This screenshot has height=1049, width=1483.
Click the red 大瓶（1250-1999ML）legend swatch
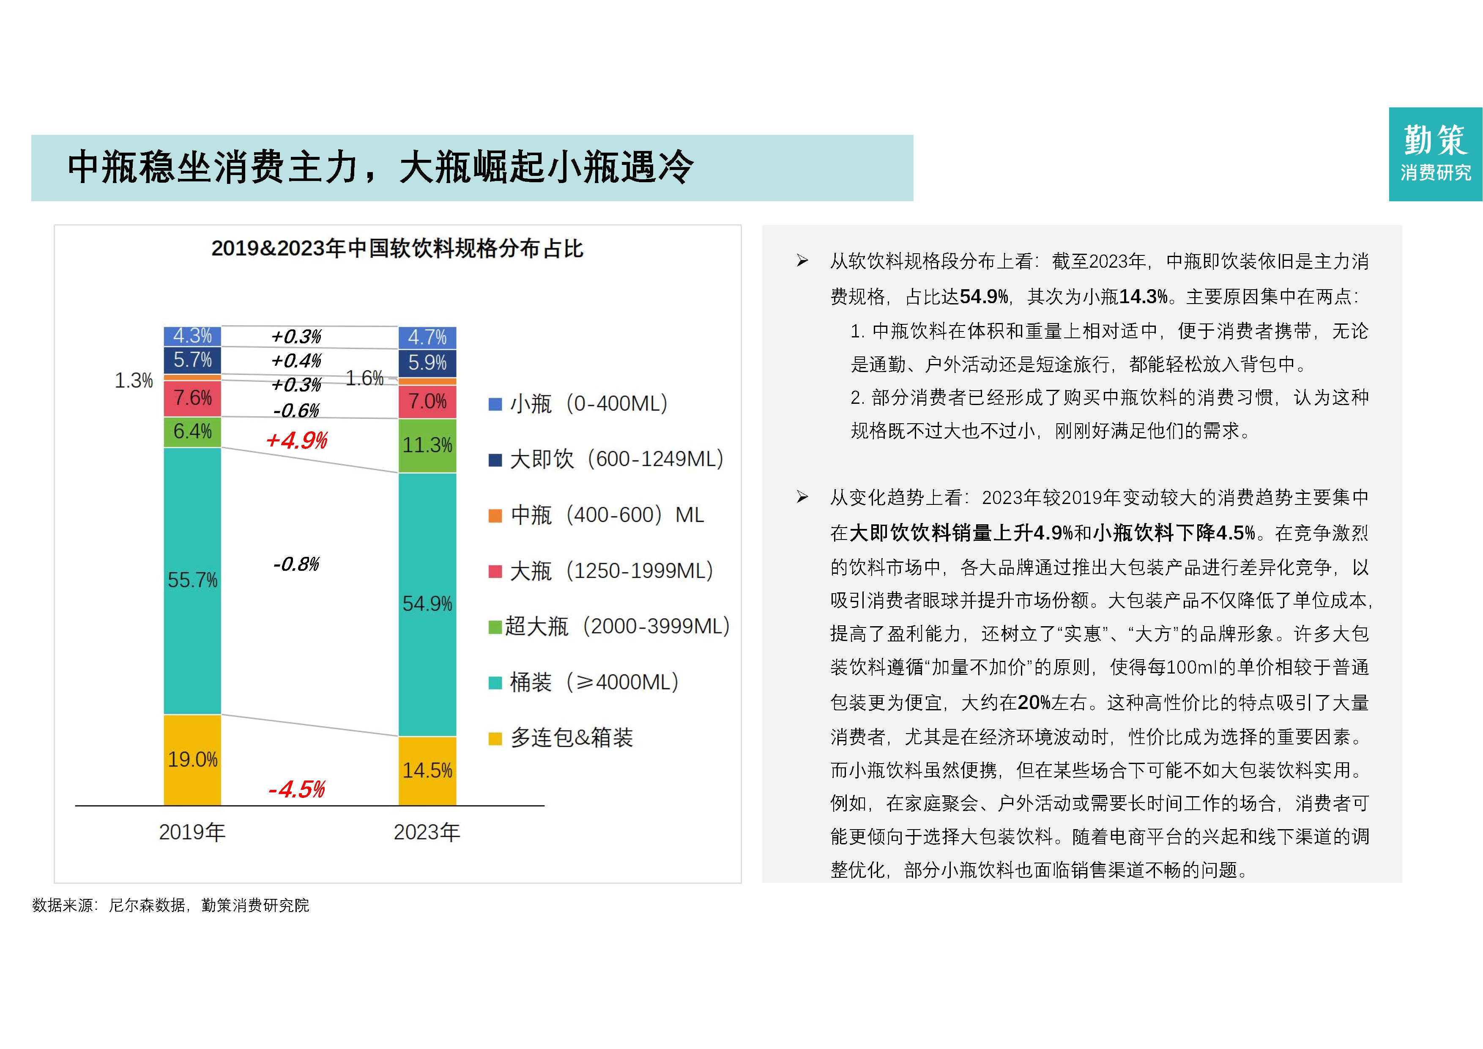(495, 571)
